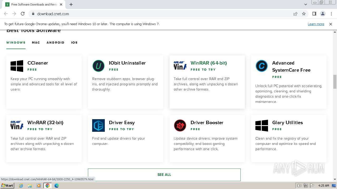Click the 'Clean and fix the registry' description
Viewport: 337px width, 189px height.
[x=286, y=144]
